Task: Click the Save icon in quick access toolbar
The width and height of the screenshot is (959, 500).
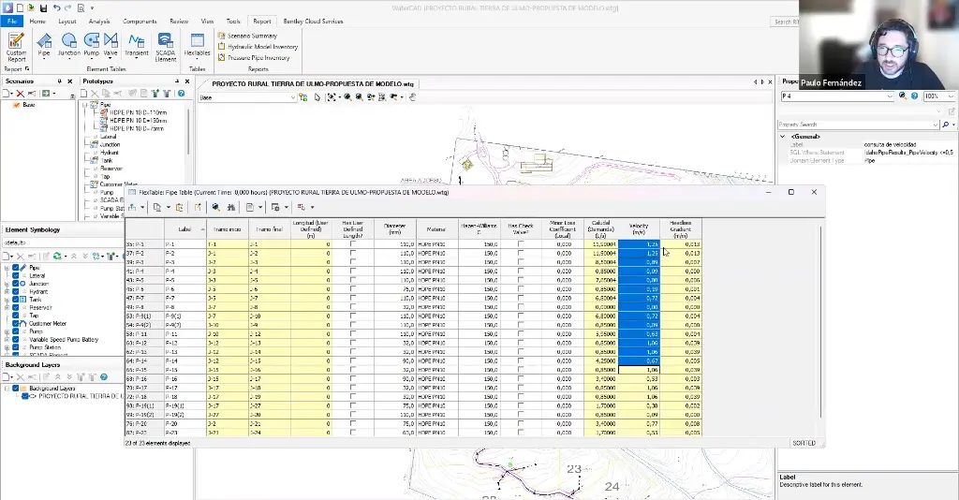Action: pyautogui.click(x=43, y=7)
